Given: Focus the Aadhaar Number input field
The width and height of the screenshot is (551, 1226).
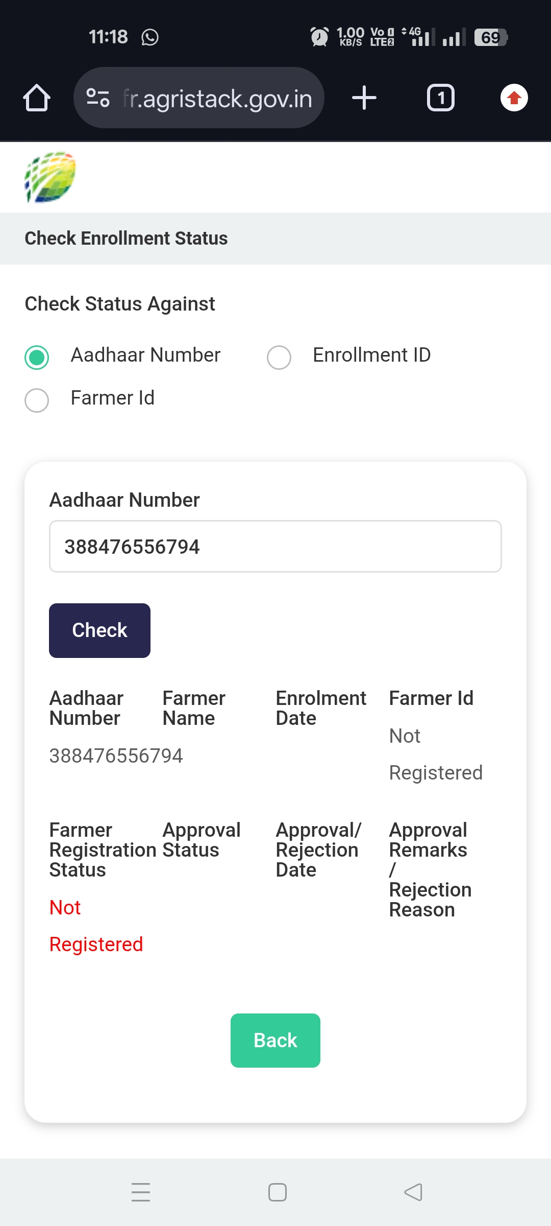Looking at the screenshot, I should coord(275,547).
